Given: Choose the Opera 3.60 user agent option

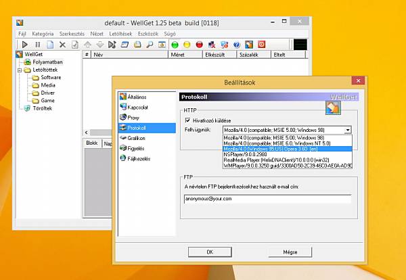Looking at the screenshot, I should click(x=287, y=149).
